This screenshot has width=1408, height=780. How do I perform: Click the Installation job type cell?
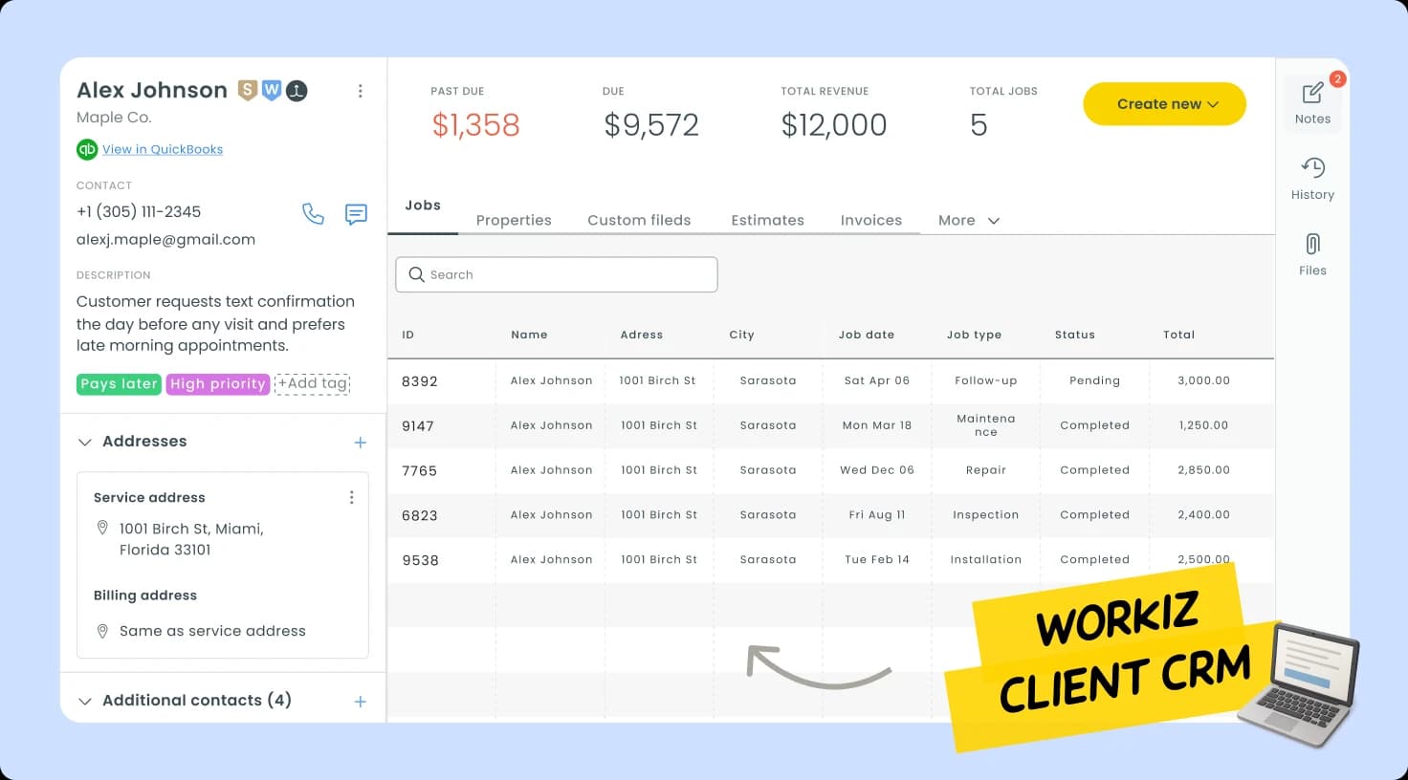[986, 560]
